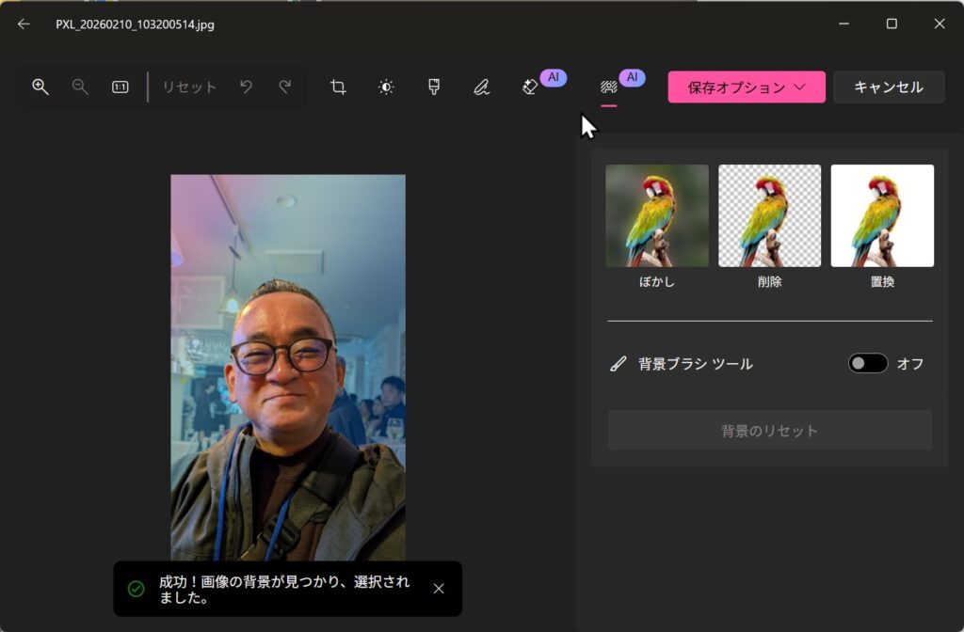Image resolution: width=964 pixels, height=632 pixels.
Task: Click the リセット button in toolbar
Action: click(189, 87)
